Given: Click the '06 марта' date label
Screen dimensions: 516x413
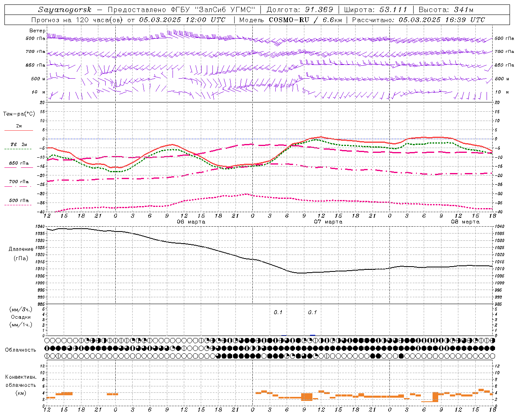Looking at the screenshot, I should point(191,222).
